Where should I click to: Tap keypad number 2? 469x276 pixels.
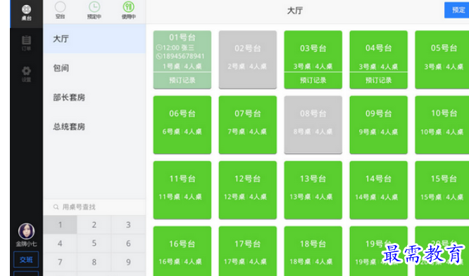click(x=94, y=225)
